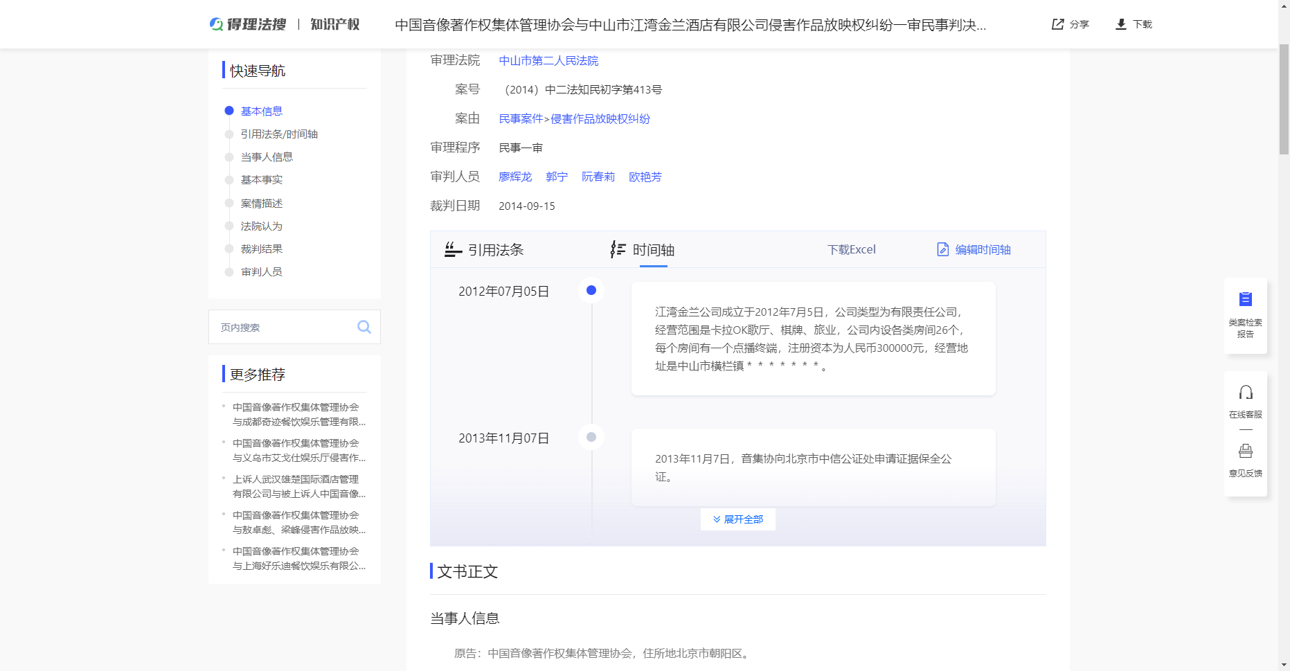Screen dimensions: 1290x671
Task: Click 分享 text button
Action: coord(1079,24)
